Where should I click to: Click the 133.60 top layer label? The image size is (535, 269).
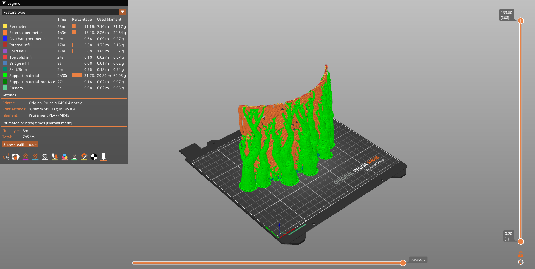(506, 15)
